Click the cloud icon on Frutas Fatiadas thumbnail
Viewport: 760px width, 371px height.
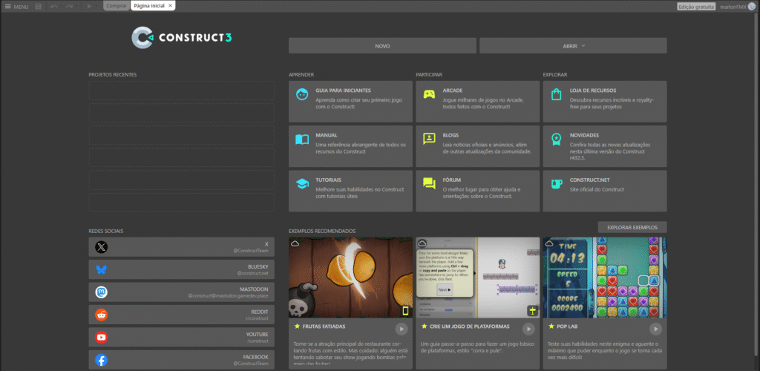coord(295,243)
